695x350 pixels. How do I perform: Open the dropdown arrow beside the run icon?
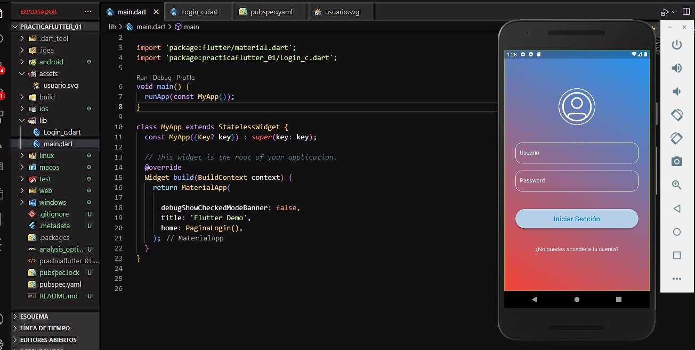pyautogui.click(x=674, y=12)
